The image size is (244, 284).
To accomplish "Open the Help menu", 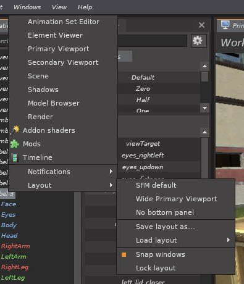I will pyautogui.click(x=85, y=7).
